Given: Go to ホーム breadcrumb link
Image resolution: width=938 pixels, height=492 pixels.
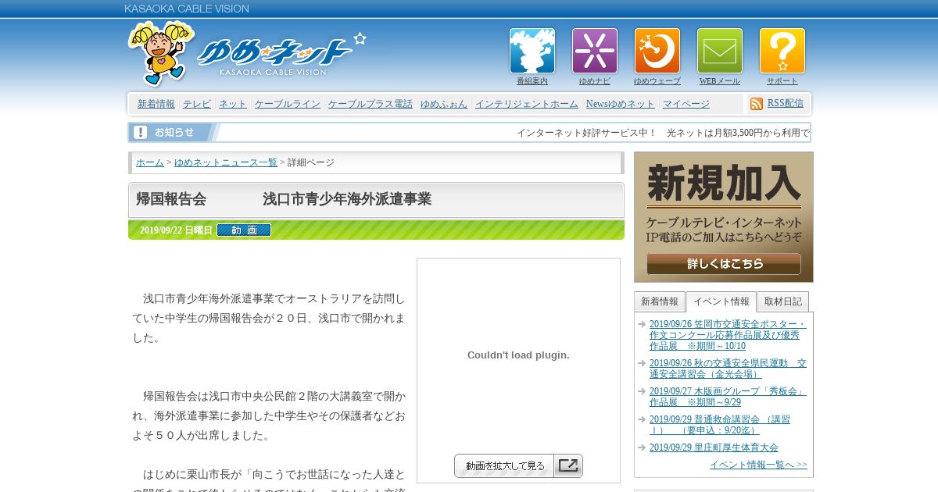Looking at the screenshot, I should pos(150,162).
